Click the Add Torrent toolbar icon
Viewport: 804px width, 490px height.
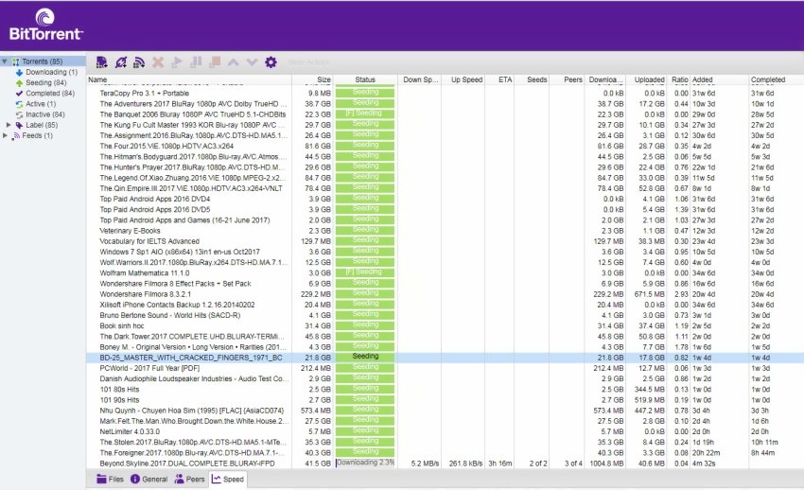[101, 62]
